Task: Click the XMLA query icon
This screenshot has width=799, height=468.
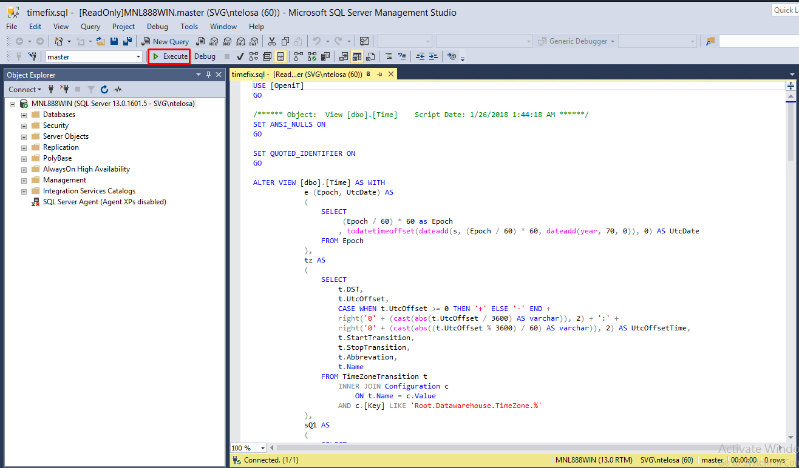Action: click(240, 41)
